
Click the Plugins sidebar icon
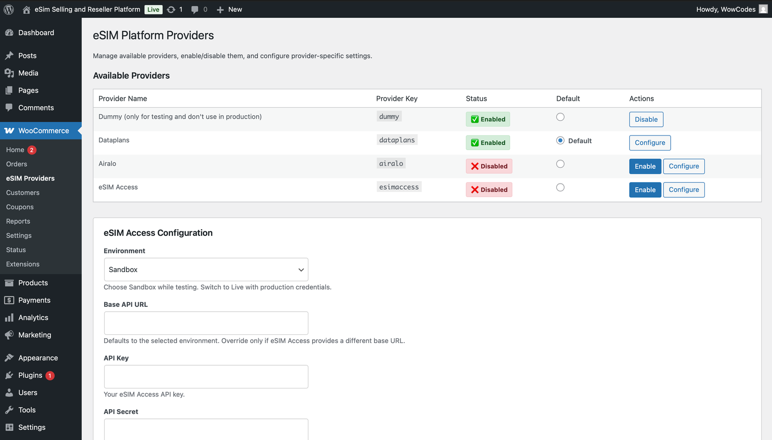pos(10,375)
